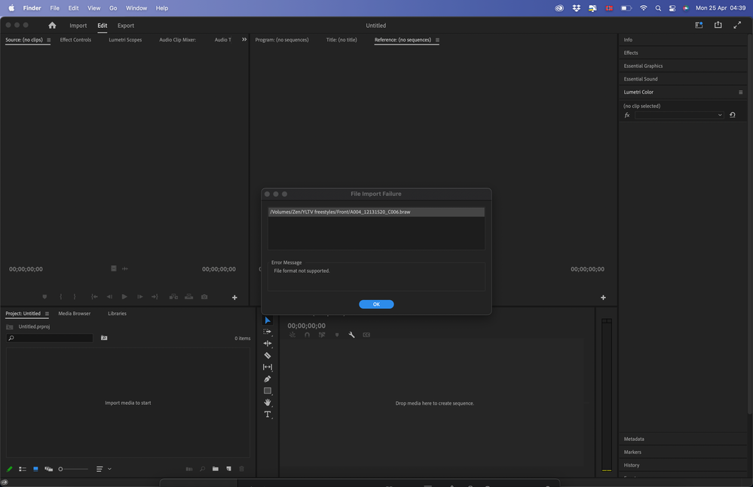
Task: Click the New Item icon in Project panel
Action: (228, 469)
